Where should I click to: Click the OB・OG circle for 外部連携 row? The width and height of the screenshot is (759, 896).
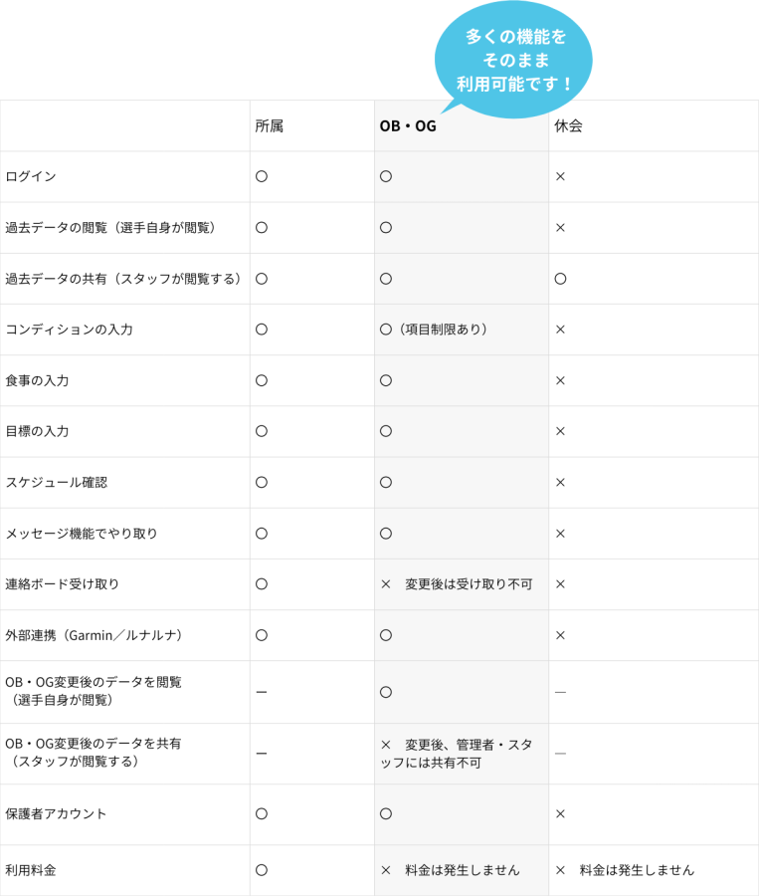tap(386, 635)
